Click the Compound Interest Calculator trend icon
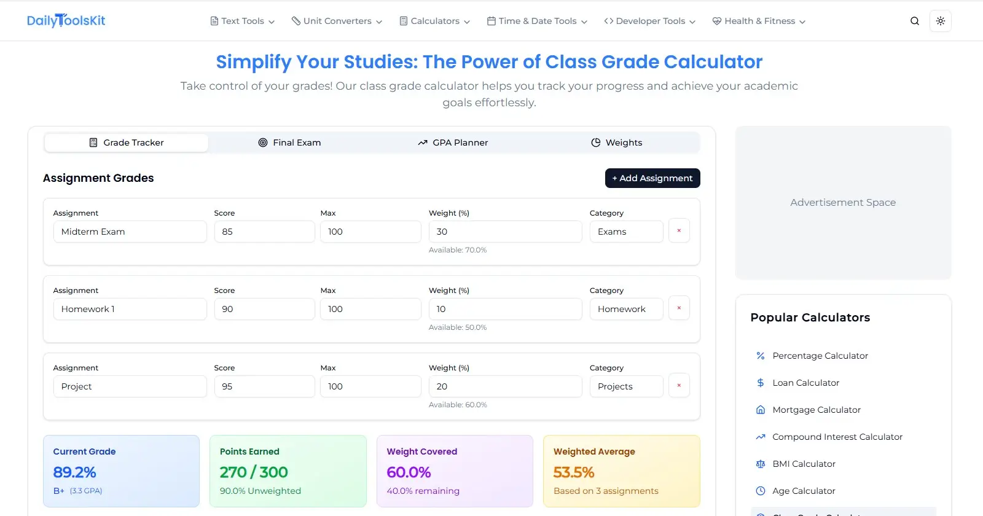Screen dimensions: 983x516 tap(761, 436)
